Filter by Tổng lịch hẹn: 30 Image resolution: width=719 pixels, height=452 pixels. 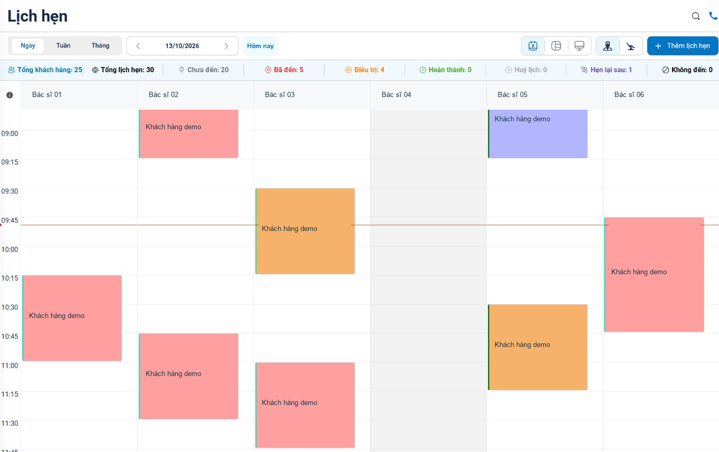tap(123, 70)
